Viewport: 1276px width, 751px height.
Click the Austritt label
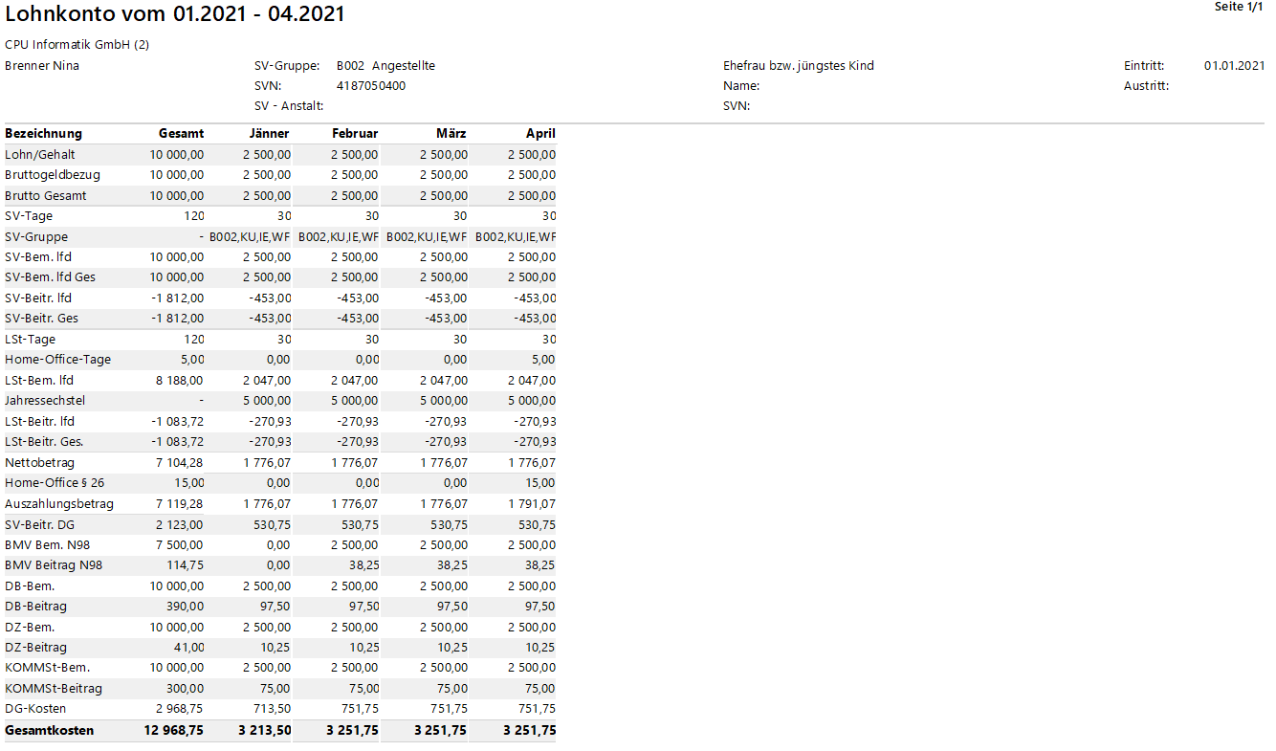coord(1147,86)
